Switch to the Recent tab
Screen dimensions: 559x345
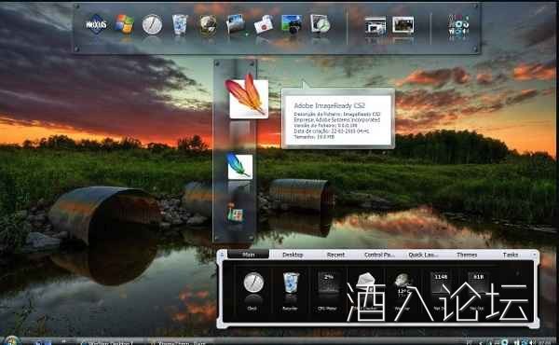click(x=335, y=255)
